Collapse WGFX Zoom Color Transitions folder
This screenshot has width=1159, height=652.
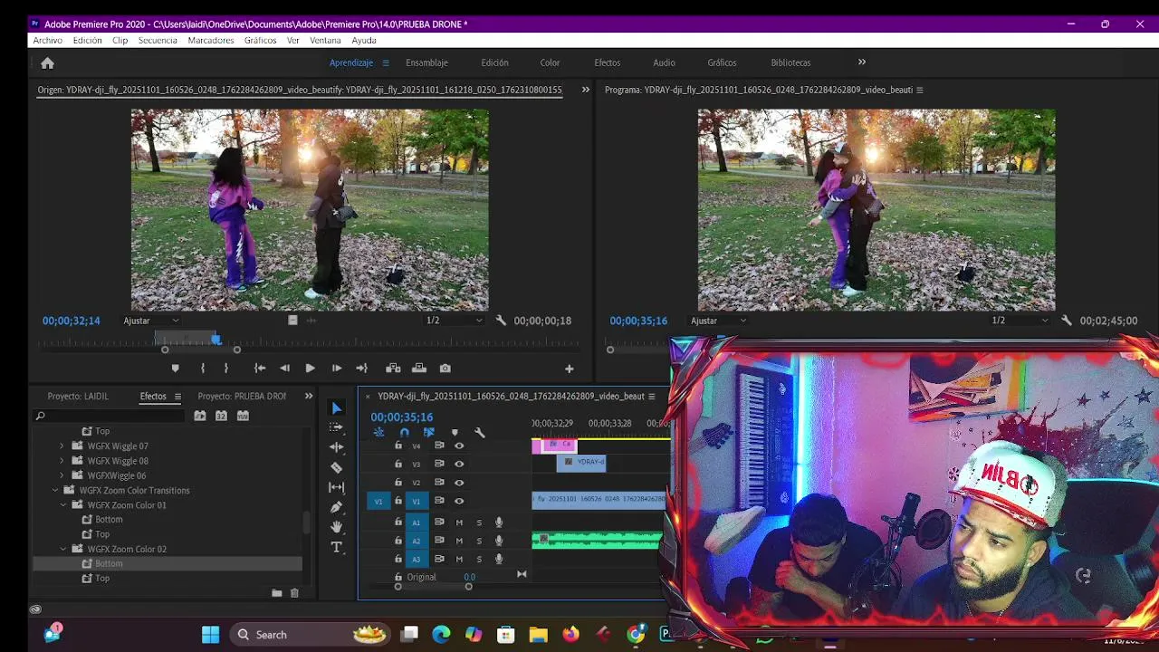click(x=55, y=490)
